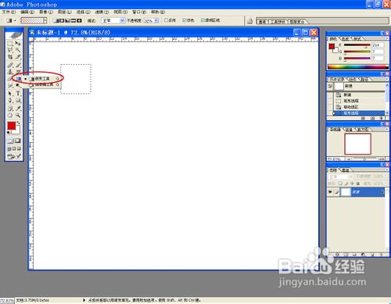Choose the Radial Gradient style icon
This screenshot has width=391, height=304.
tap(62, 20)
